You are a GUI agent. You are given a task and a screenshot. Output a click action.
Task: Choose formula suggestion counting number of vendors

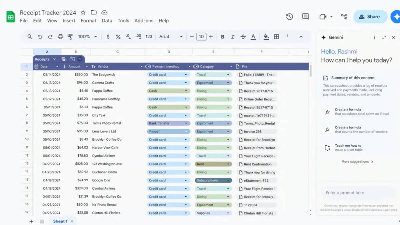coord(357,130)
